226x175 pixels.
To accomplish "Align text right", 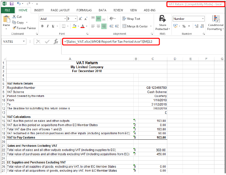I will pyautogui.click(x=104, y=26).
